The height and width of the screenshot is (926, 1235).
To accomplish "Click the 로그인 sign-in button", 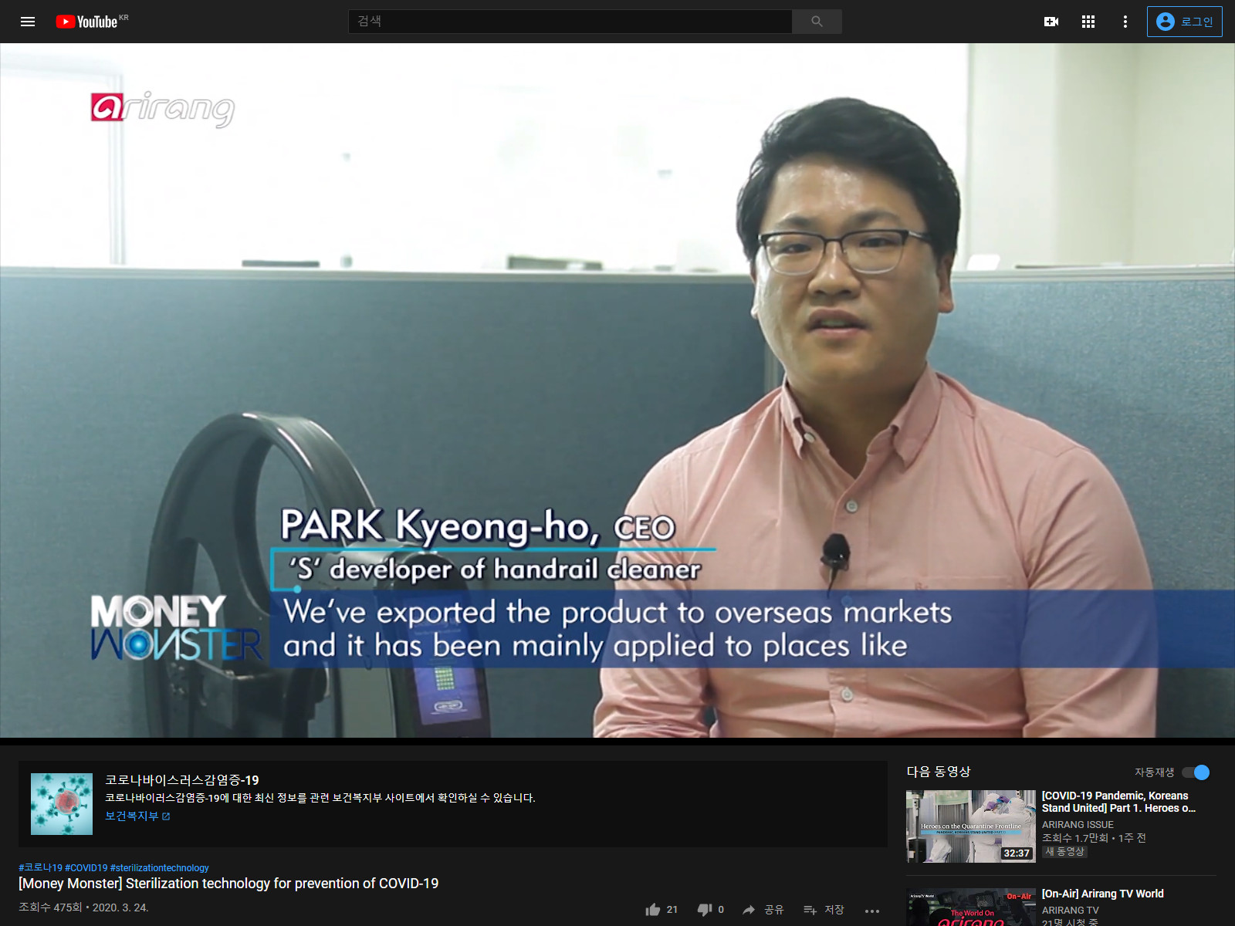I will 1184,22.
